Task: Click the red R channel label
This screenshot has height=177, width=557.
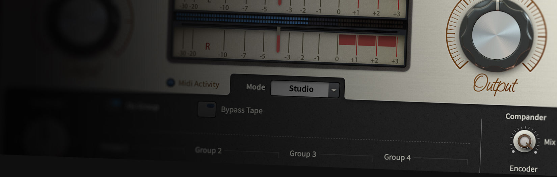Action: 207,47
